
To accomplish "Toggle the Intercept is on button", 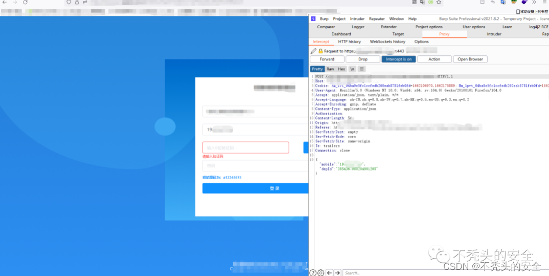I will pos(398,59).
